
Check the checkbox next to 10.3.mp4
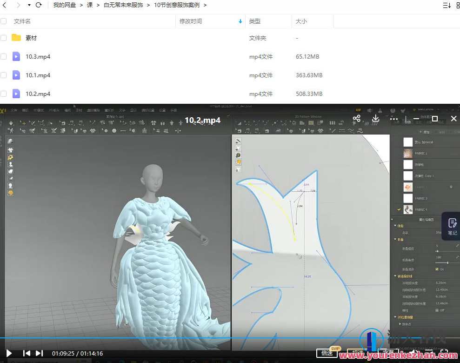click(3, 56)
